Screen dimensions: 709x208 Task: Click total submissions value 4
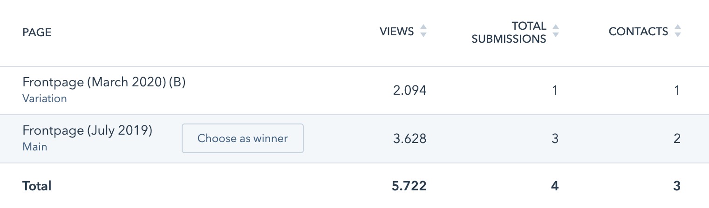554,186
